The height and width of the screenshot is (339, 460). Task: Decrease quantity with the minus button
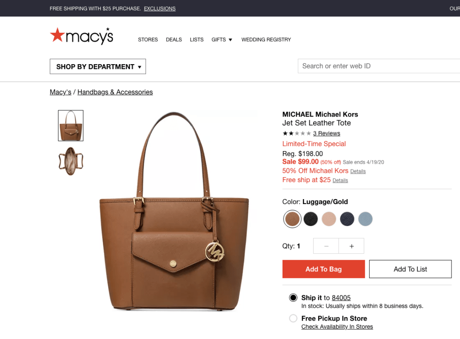pos(326,246)
